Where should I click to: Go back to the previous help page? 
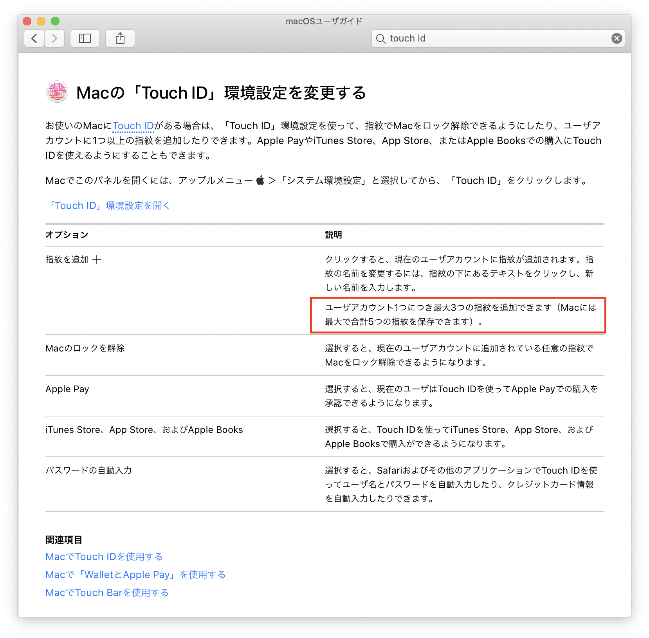click(x=34, y=38)
